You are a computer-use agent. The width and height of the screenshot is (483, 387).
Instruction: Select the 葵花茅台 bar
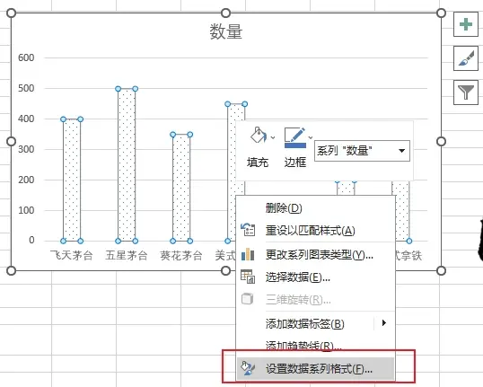click(x=181, y=188)
